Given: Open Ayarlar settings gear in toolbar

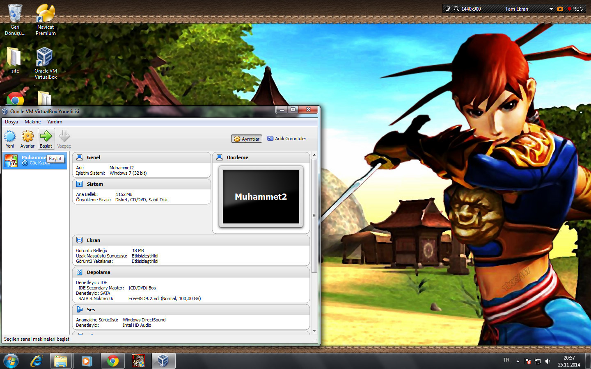Looking at the screenshot, I should click(x=27, y=136).
